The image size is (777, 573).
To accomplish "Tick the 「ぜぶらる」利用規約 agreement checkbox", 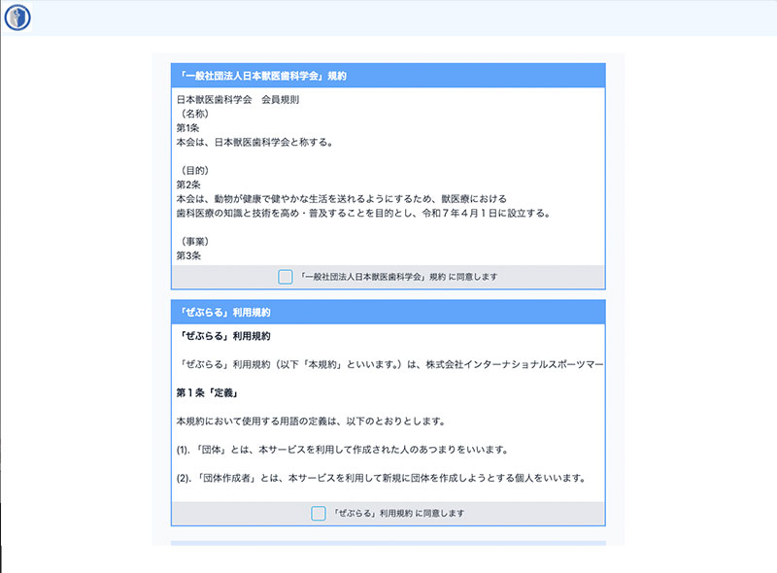I will coord(318,513).
